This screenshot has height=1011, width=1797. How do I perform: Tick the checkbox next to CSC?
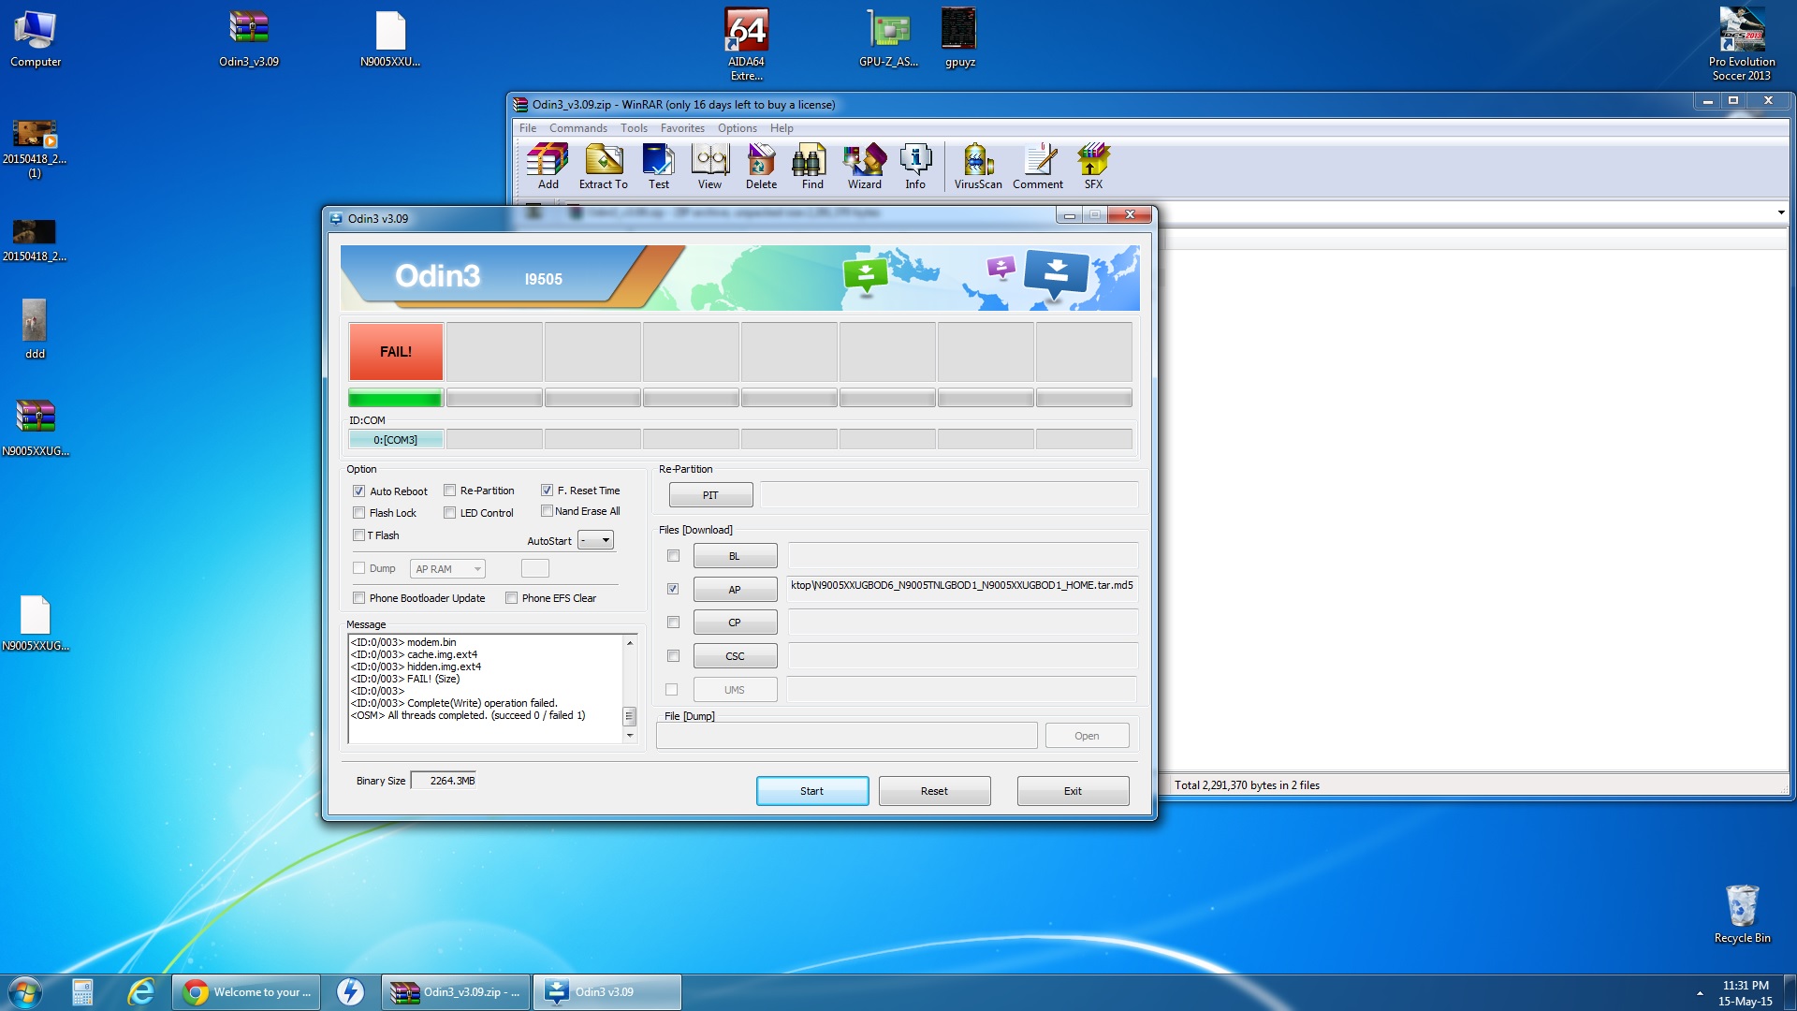coord(673,656)
